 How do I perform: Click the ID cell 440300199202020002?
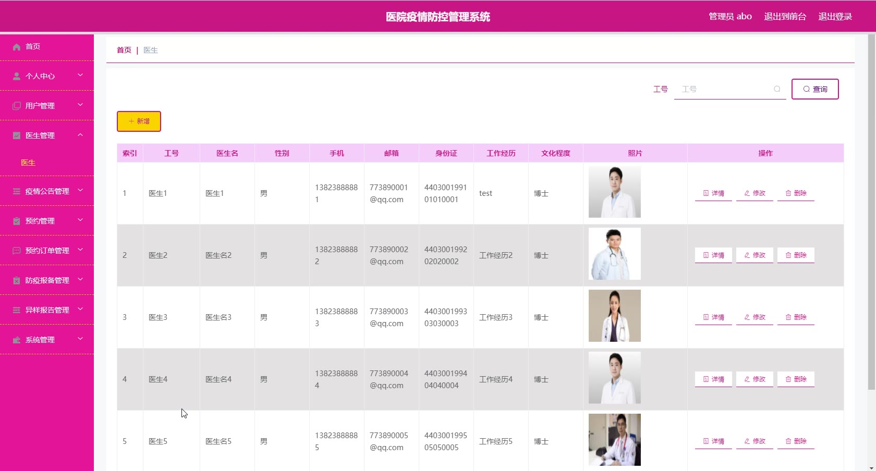[x=446, y=255]
